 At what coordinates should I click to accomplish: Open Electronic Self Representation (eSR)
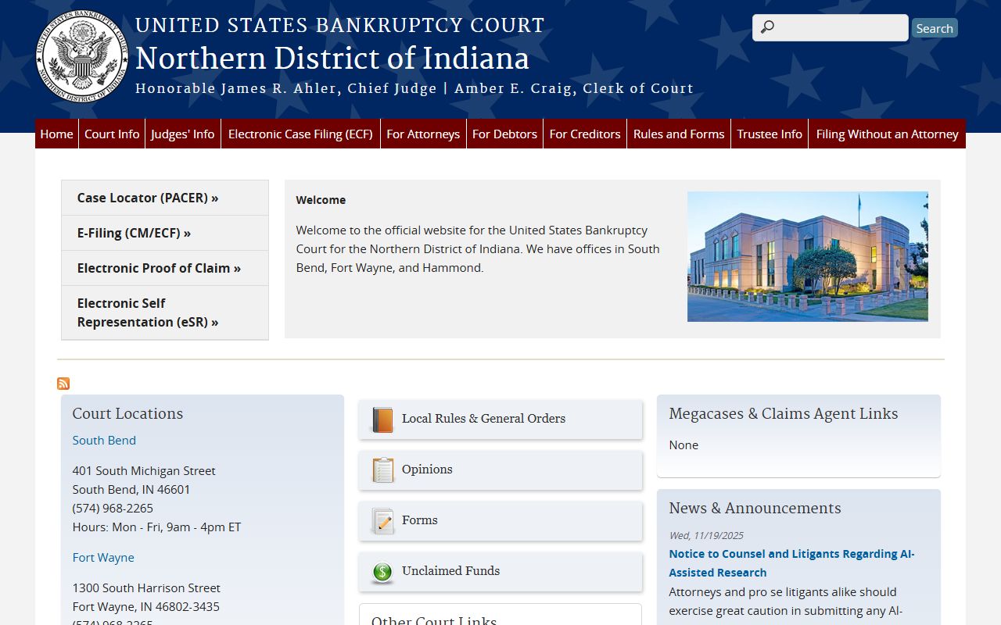coord(165,312)
